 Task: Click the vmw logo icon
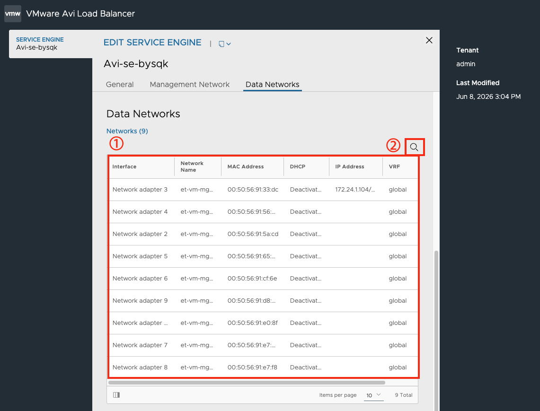coord(13,14)
